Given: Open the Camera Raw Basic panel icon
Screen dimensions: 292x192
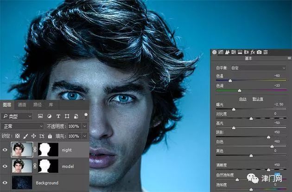Looking at the screenshot, I should pyautogui.click(x=214, y=52).
